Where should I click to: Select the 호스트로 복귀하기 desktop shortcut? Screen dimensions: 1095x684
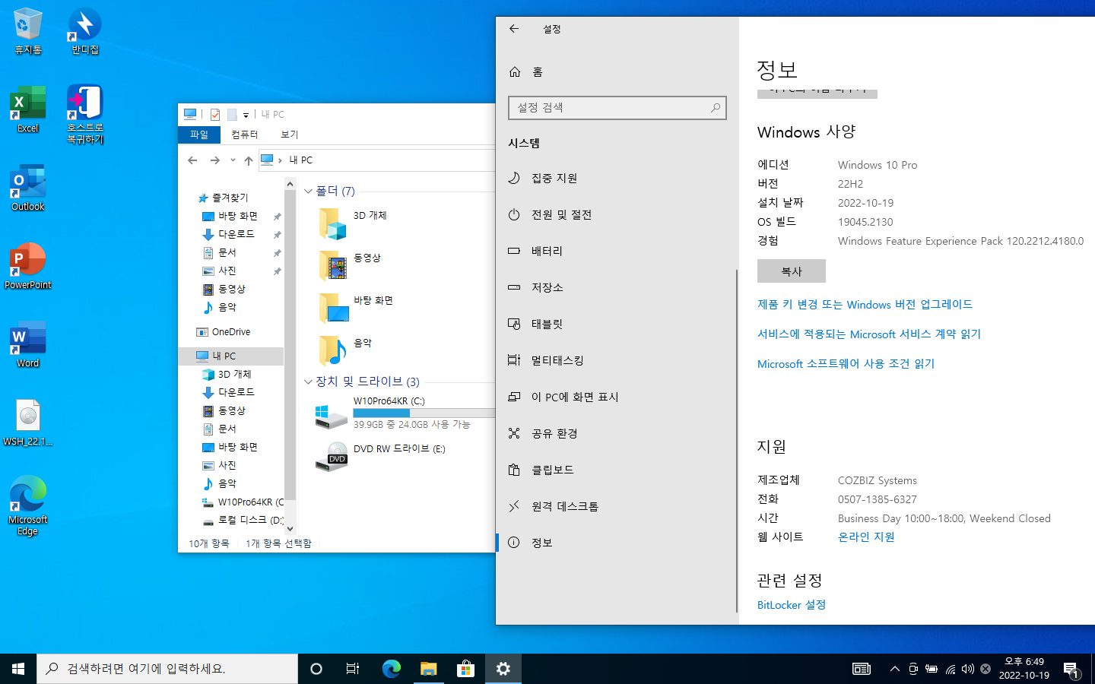coord(85,114)
